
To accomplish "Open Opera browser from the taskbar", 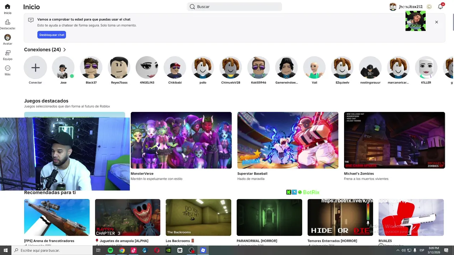I will pos(157,250).
